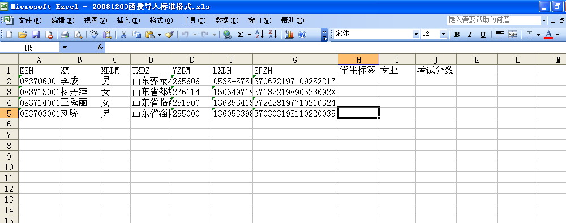This screenshot has width=566, height=223.
Task: Apply cell borders with the Borders icon
Action: 529,35
